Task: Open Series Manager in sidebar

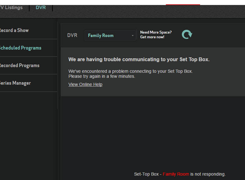Action: tap(15, 83)
